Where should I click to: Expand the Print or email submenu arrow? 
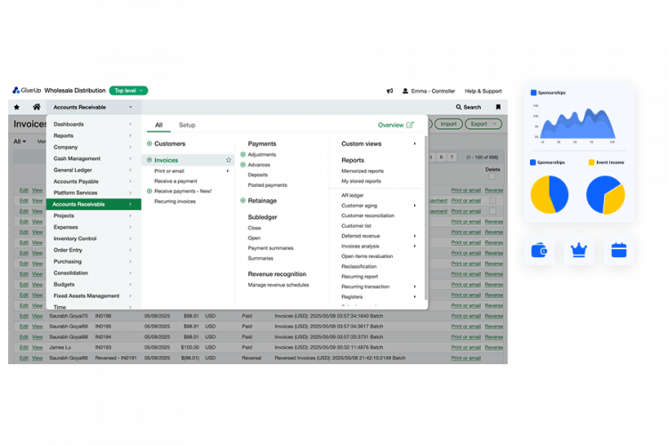tap(227, 171)
